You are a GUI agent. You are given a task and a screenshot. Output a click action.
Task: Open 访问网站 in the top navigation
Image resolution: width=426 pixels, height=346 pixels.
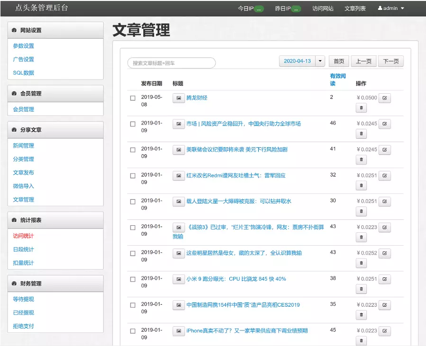[x=323, y=9]
